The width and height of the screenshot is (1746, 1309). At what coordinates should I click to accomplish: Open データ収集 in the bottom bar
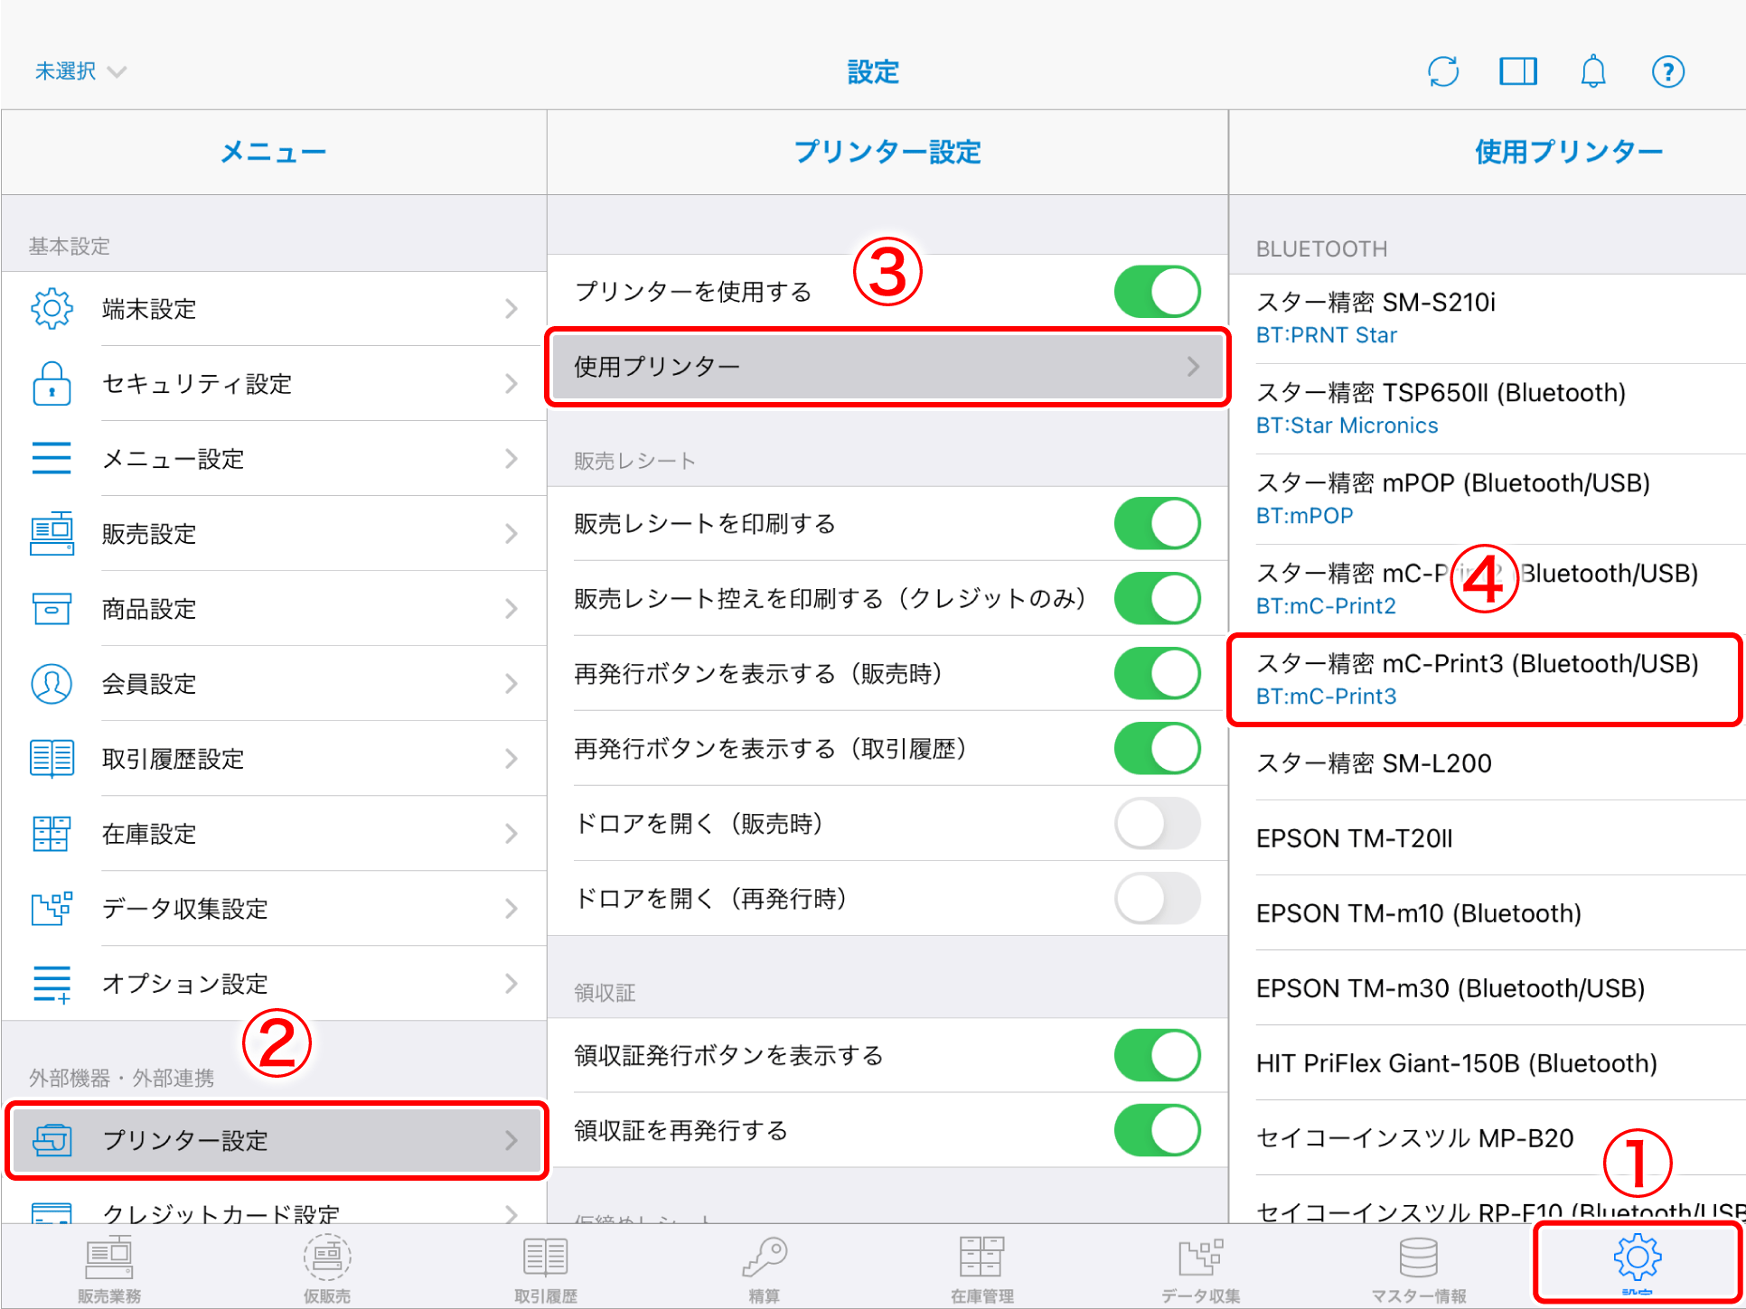point(1200,1269)
